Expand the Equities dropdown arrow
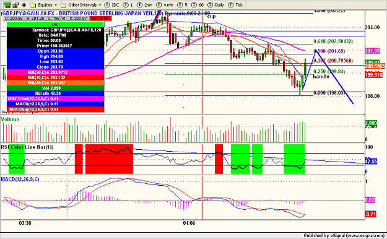387x239 pixels. point(56,5)
